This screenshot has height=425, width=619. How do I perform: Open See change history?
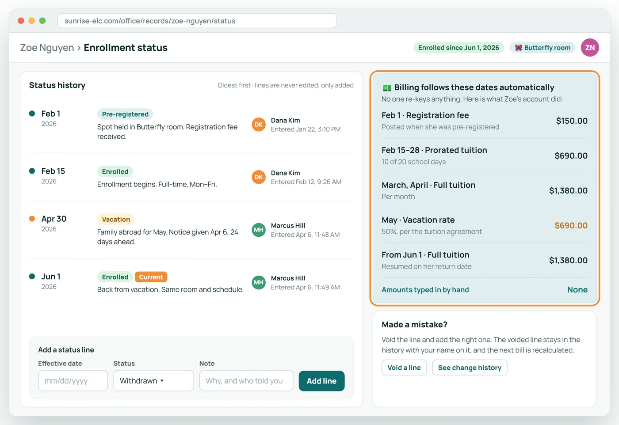[x=470, y=368]
